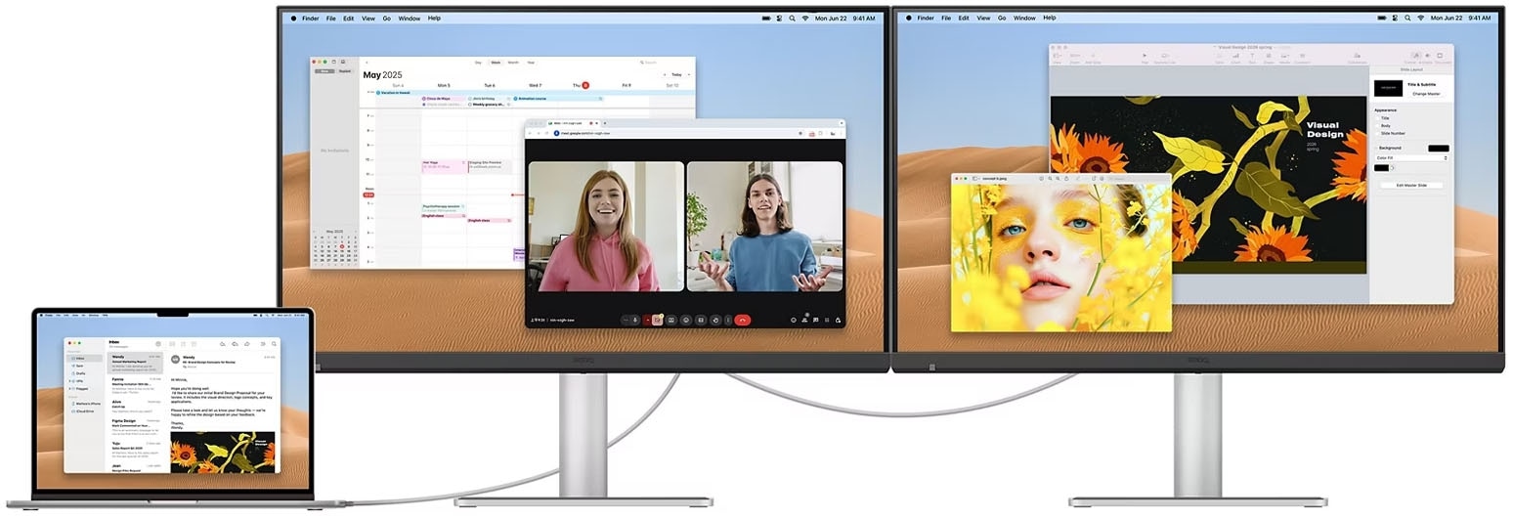Image resolution: width=1513 pixels, height=519 pixels.
Task: Select the email from Fanne in Mail
Action: (135, 385)
